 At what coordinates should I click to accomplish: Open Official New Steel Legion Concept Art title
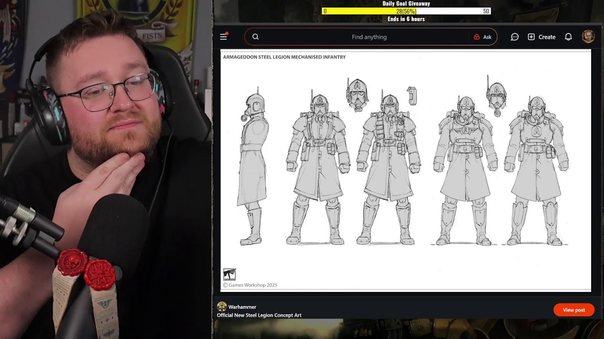click(259, 315)
